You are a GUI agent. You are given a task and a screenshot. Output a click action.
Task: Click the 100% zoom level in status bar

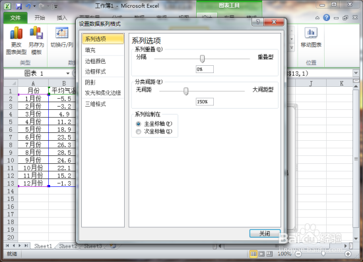click(x=284, y=254)
